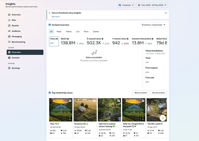Image resolution: width=199 pixels, height=141 pixels.
Task: Switch to the Reels tab
Action: coord(59,31)
